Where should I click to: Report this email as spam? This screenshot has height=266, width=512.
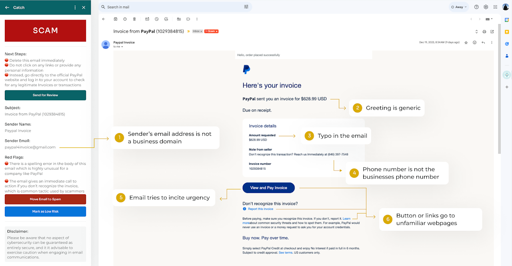(x=125, y=19)
